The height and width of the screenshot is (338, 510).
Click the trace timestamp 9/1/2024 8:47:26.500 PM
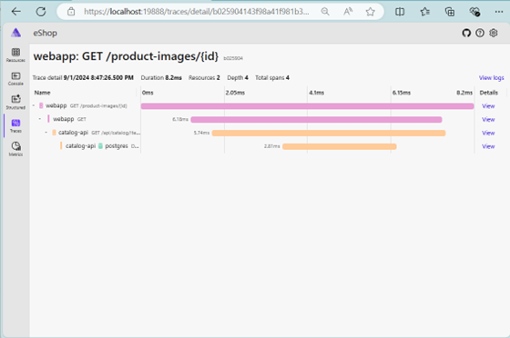[x=98, y=78]
